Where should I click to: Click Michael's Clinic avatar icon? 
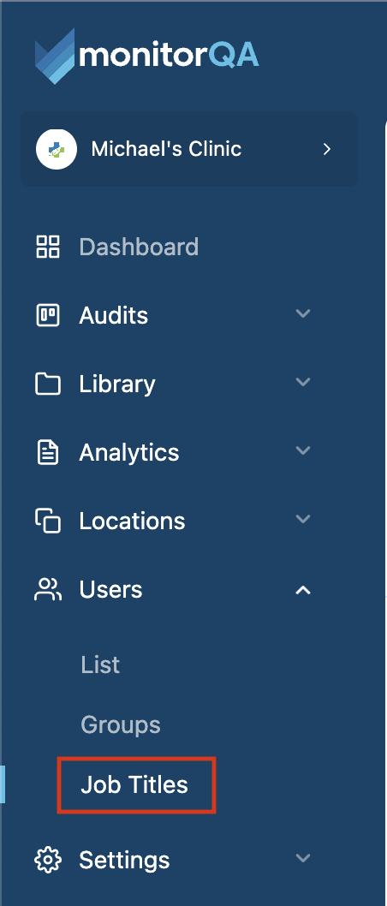[x=56, y=149]
